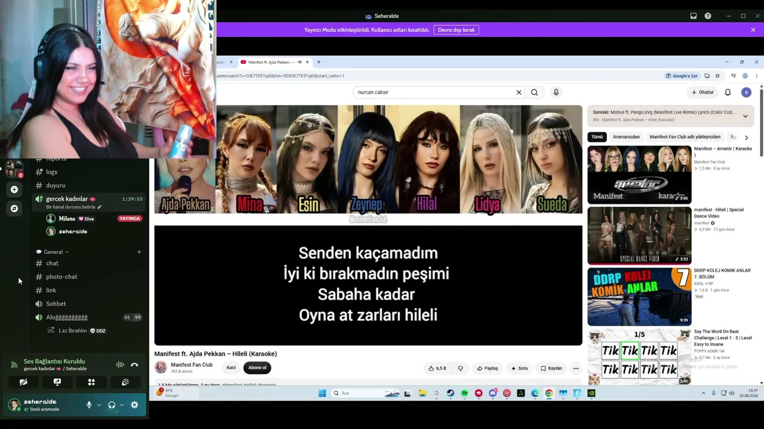Open Manifest – Amatör karaoke thumbnail
Viewport: 764px width, 429px height.
(x=639, y=175)
